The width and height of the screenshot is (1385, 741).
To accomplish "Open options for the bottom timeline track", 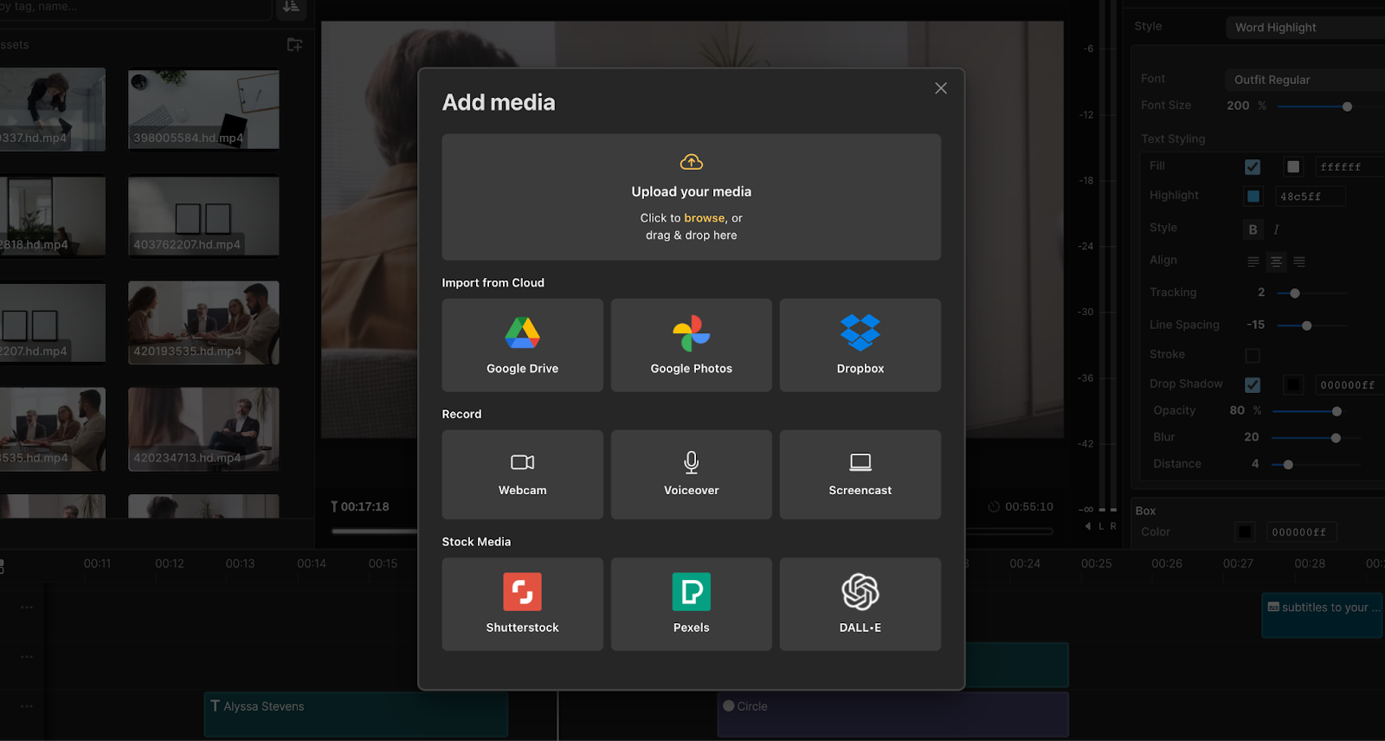I will click(x=27, y=706).
